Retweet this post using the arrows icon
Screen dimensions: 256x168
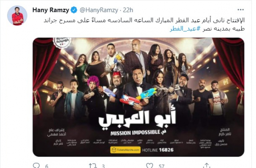[93, 165]
